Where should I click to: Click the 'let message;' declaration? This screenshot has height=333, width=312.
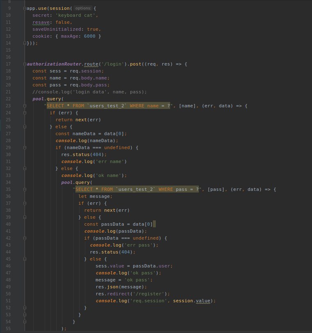click(x=95, y=197)
